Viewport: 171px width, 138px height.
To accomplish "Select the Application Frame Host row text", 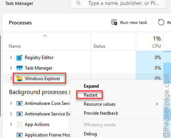I will (x=47, y=135).
